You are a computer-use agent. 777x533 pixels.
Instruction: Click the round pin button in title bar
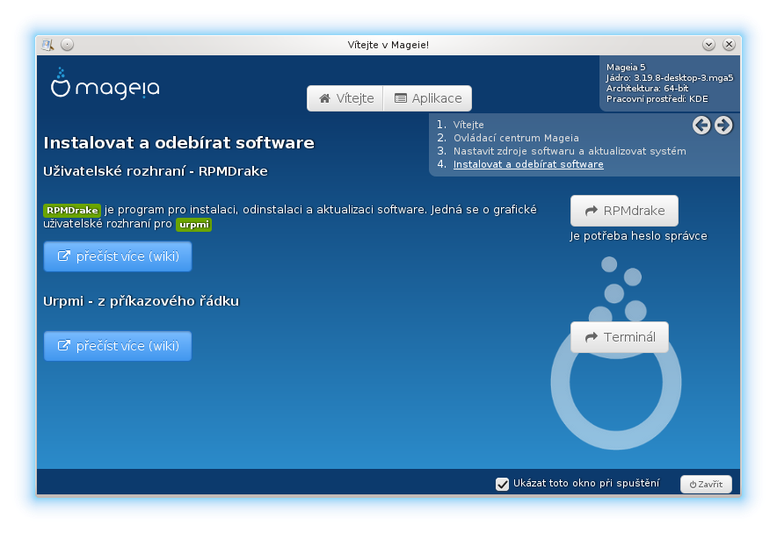click(x=68, y=45)
